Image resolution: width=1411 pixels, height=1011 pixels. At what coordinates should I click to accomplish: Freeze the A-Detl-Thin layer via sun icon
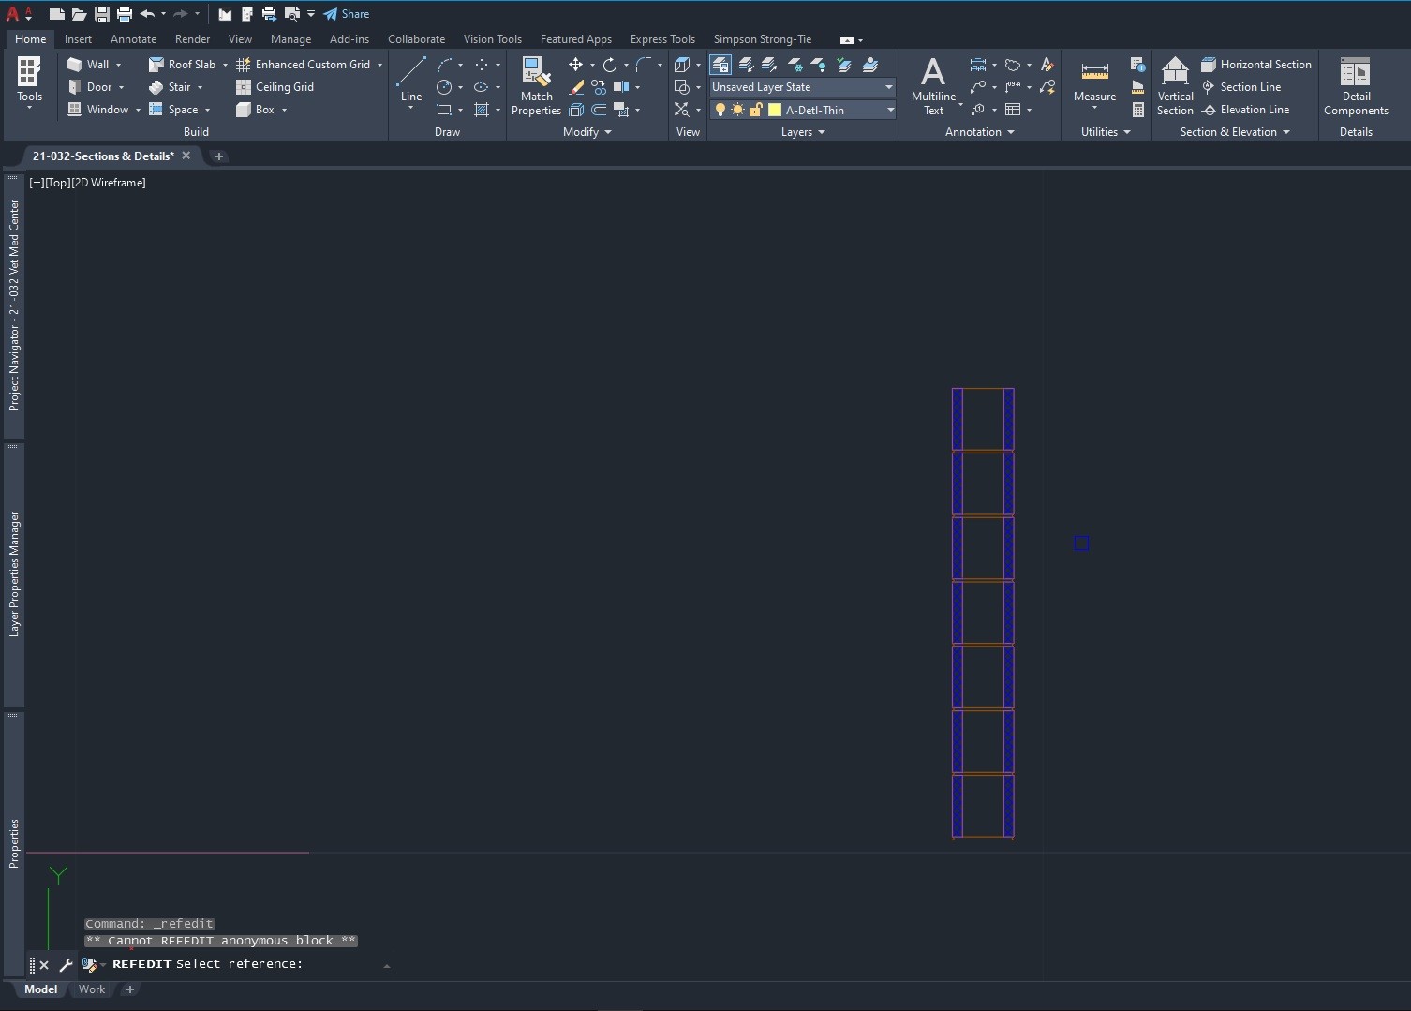(x=737, y=110)
